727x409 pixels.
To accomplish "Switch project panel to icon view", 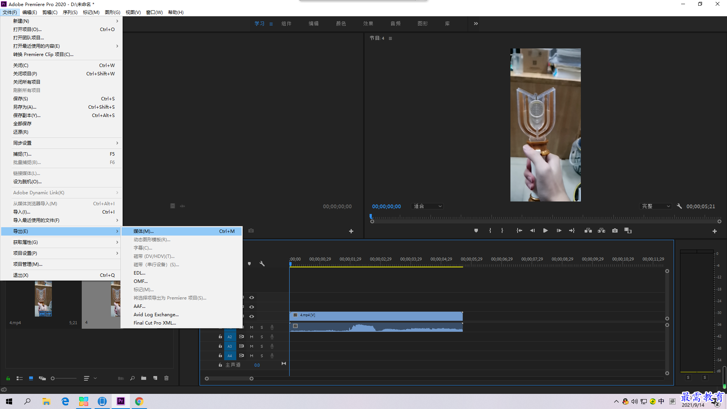I will pos(31,378).
